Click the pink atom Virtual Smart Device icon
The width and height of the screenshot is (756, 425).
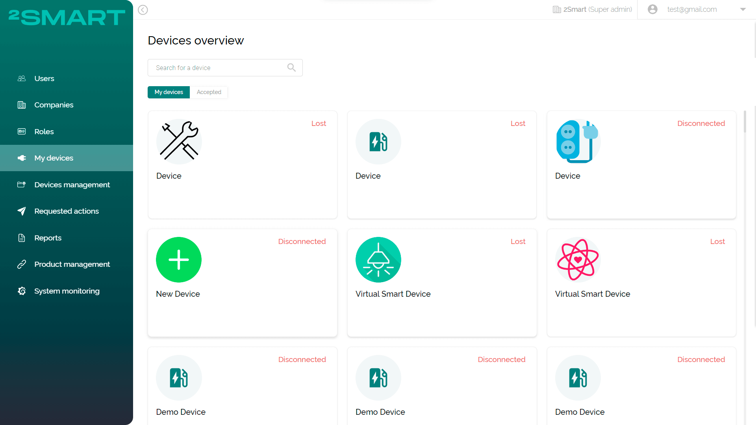578,260
